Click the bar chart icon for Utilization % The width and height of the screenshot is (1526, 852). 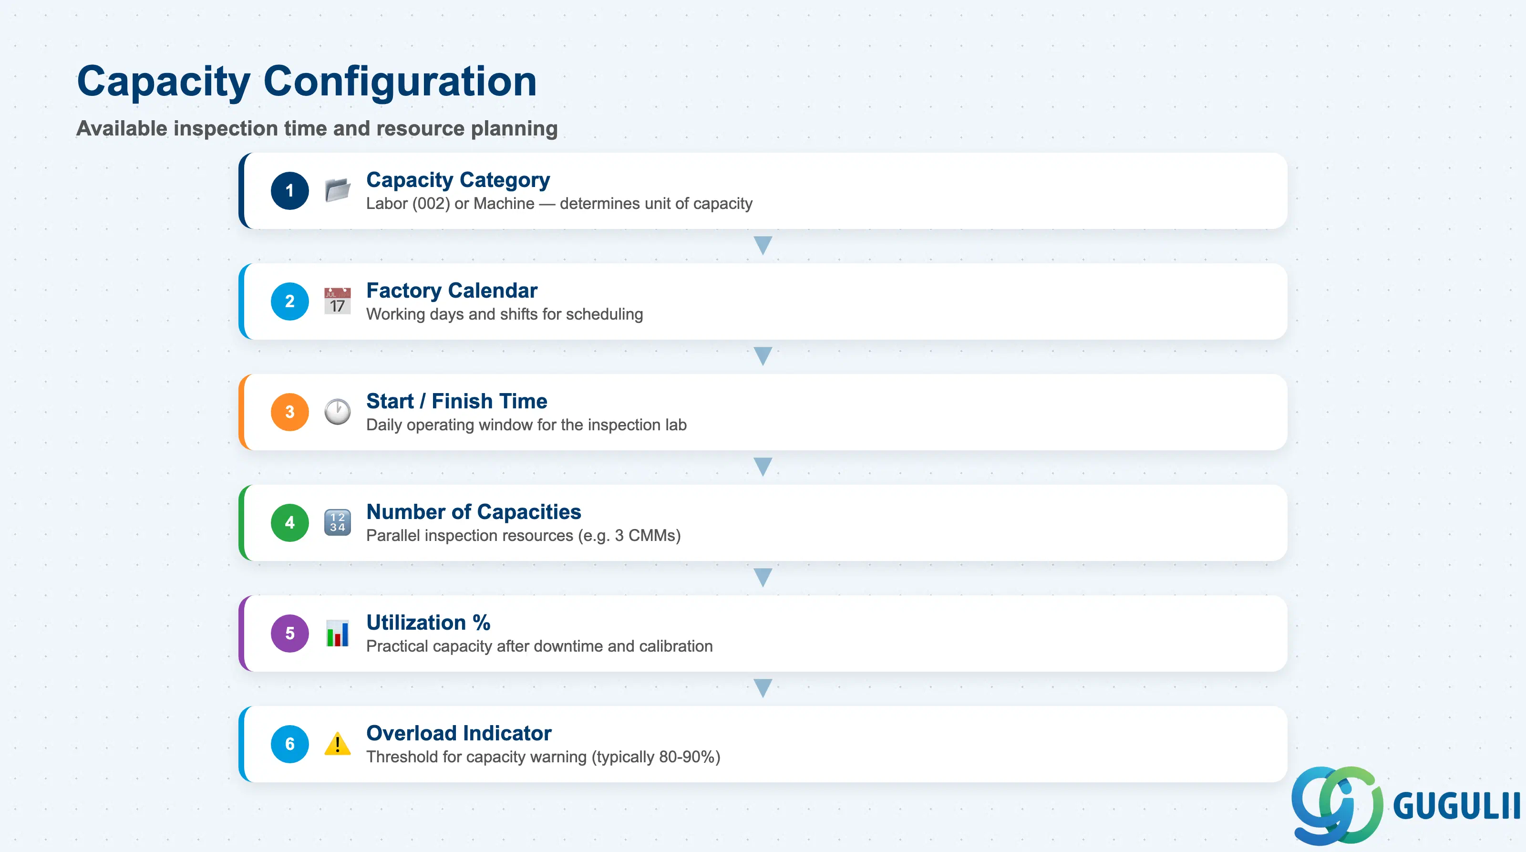click(x=338, y=634)
